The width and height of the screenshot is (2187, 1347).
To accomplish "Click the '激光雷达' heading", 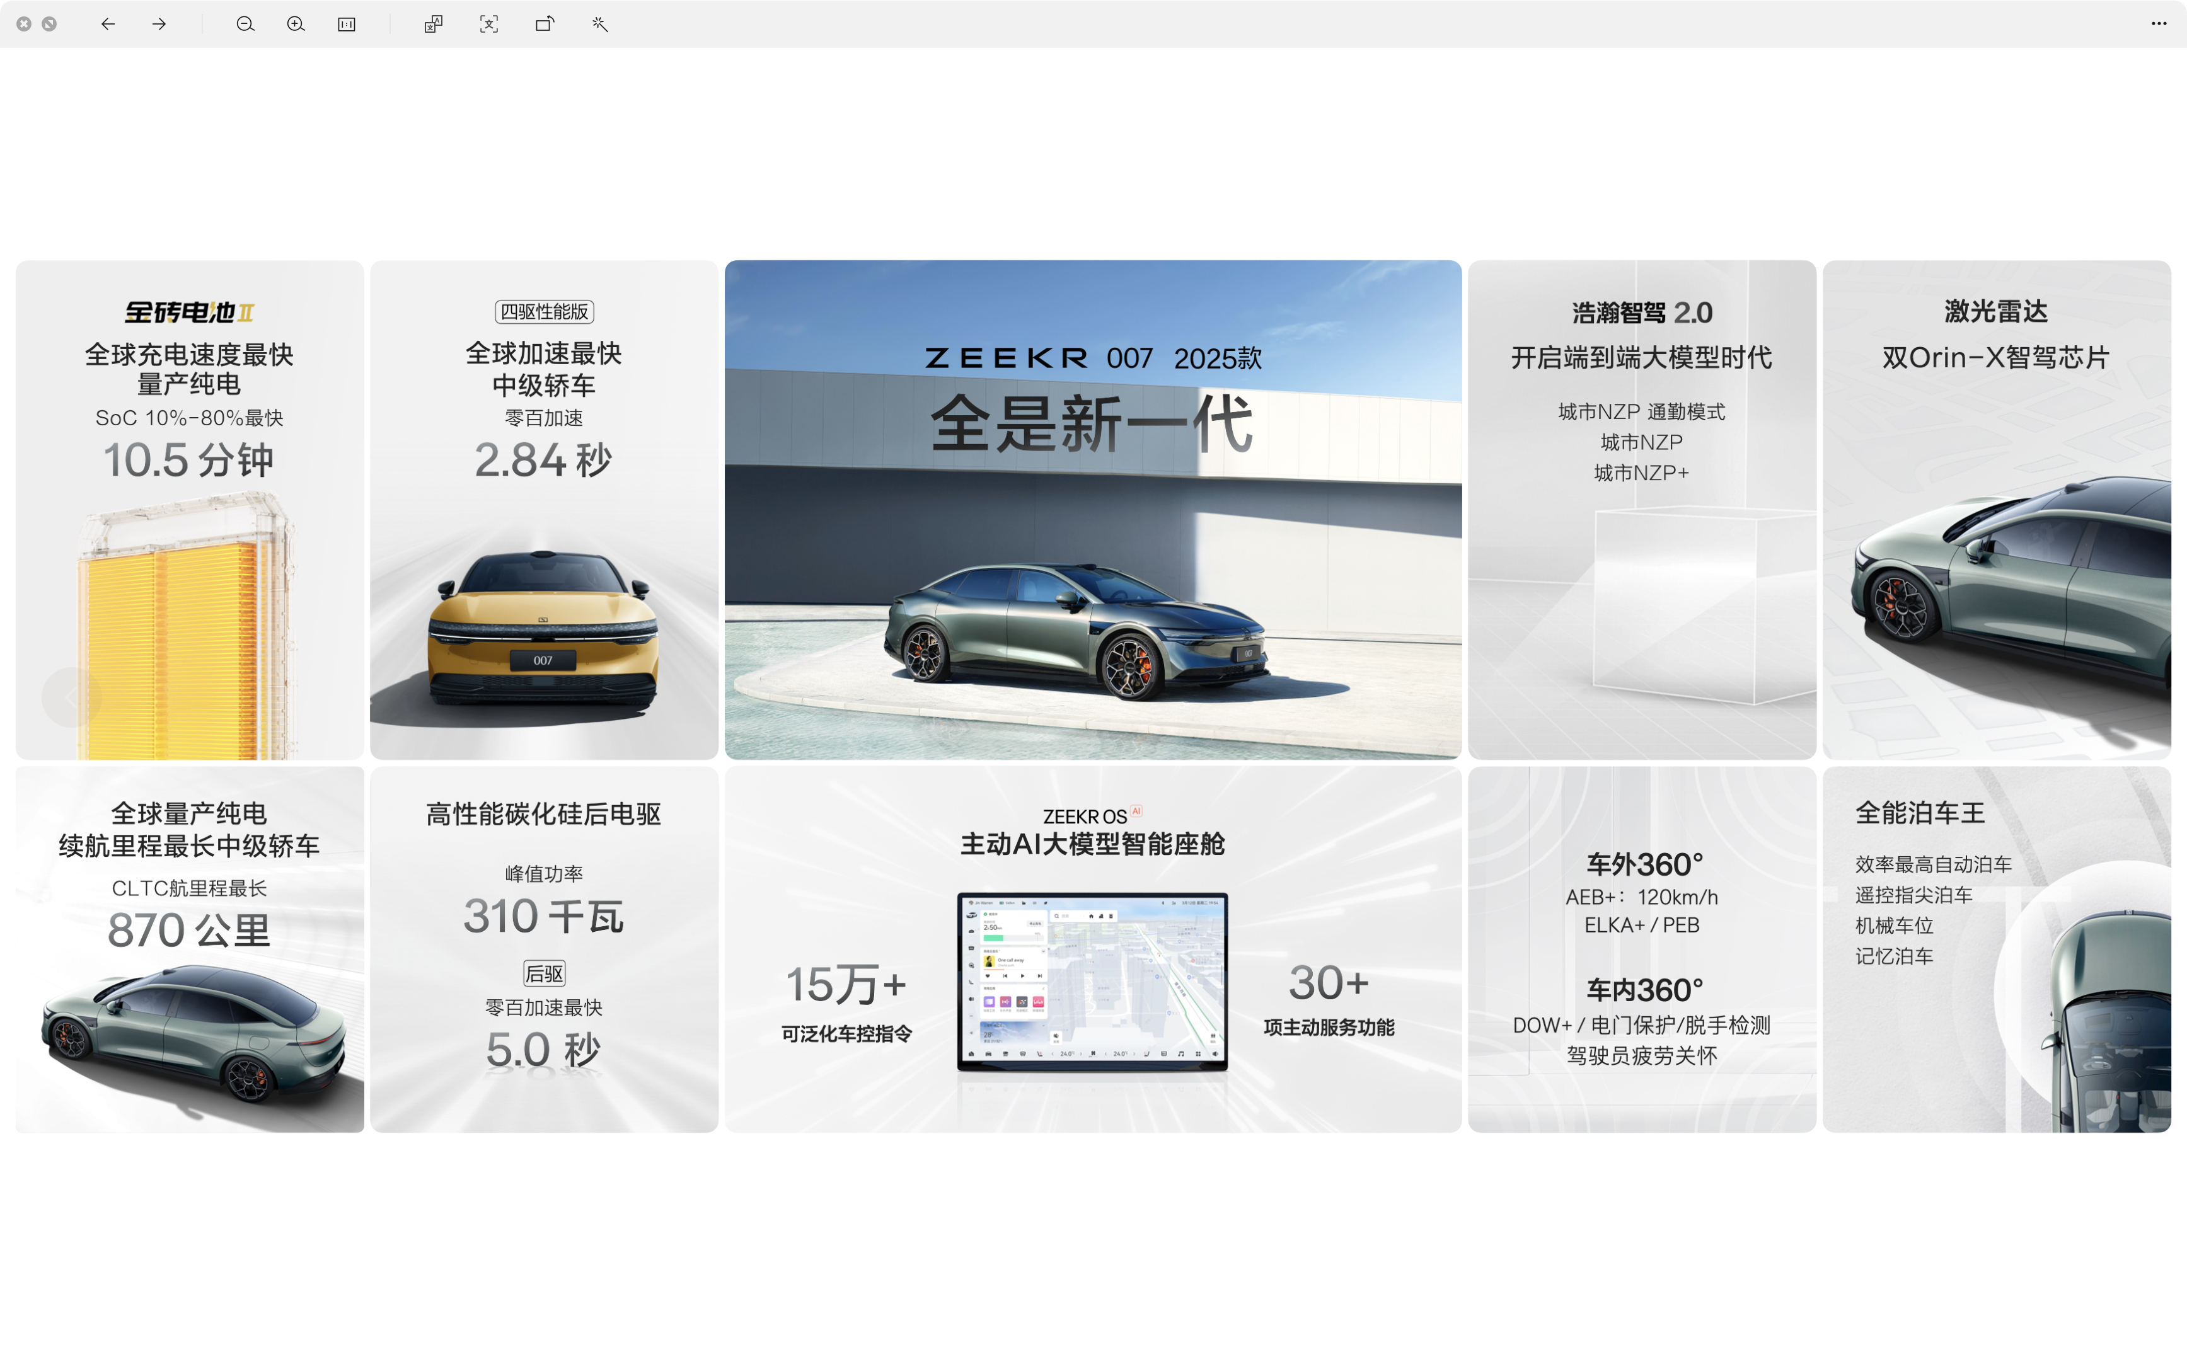I will coord(1995,312).
